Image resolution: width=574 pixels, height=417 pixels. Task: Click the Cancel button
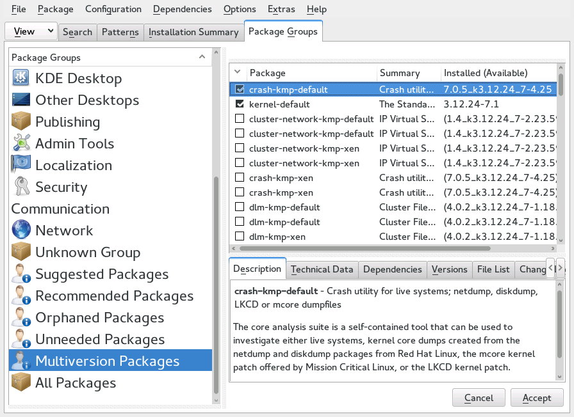click(479, 398)
